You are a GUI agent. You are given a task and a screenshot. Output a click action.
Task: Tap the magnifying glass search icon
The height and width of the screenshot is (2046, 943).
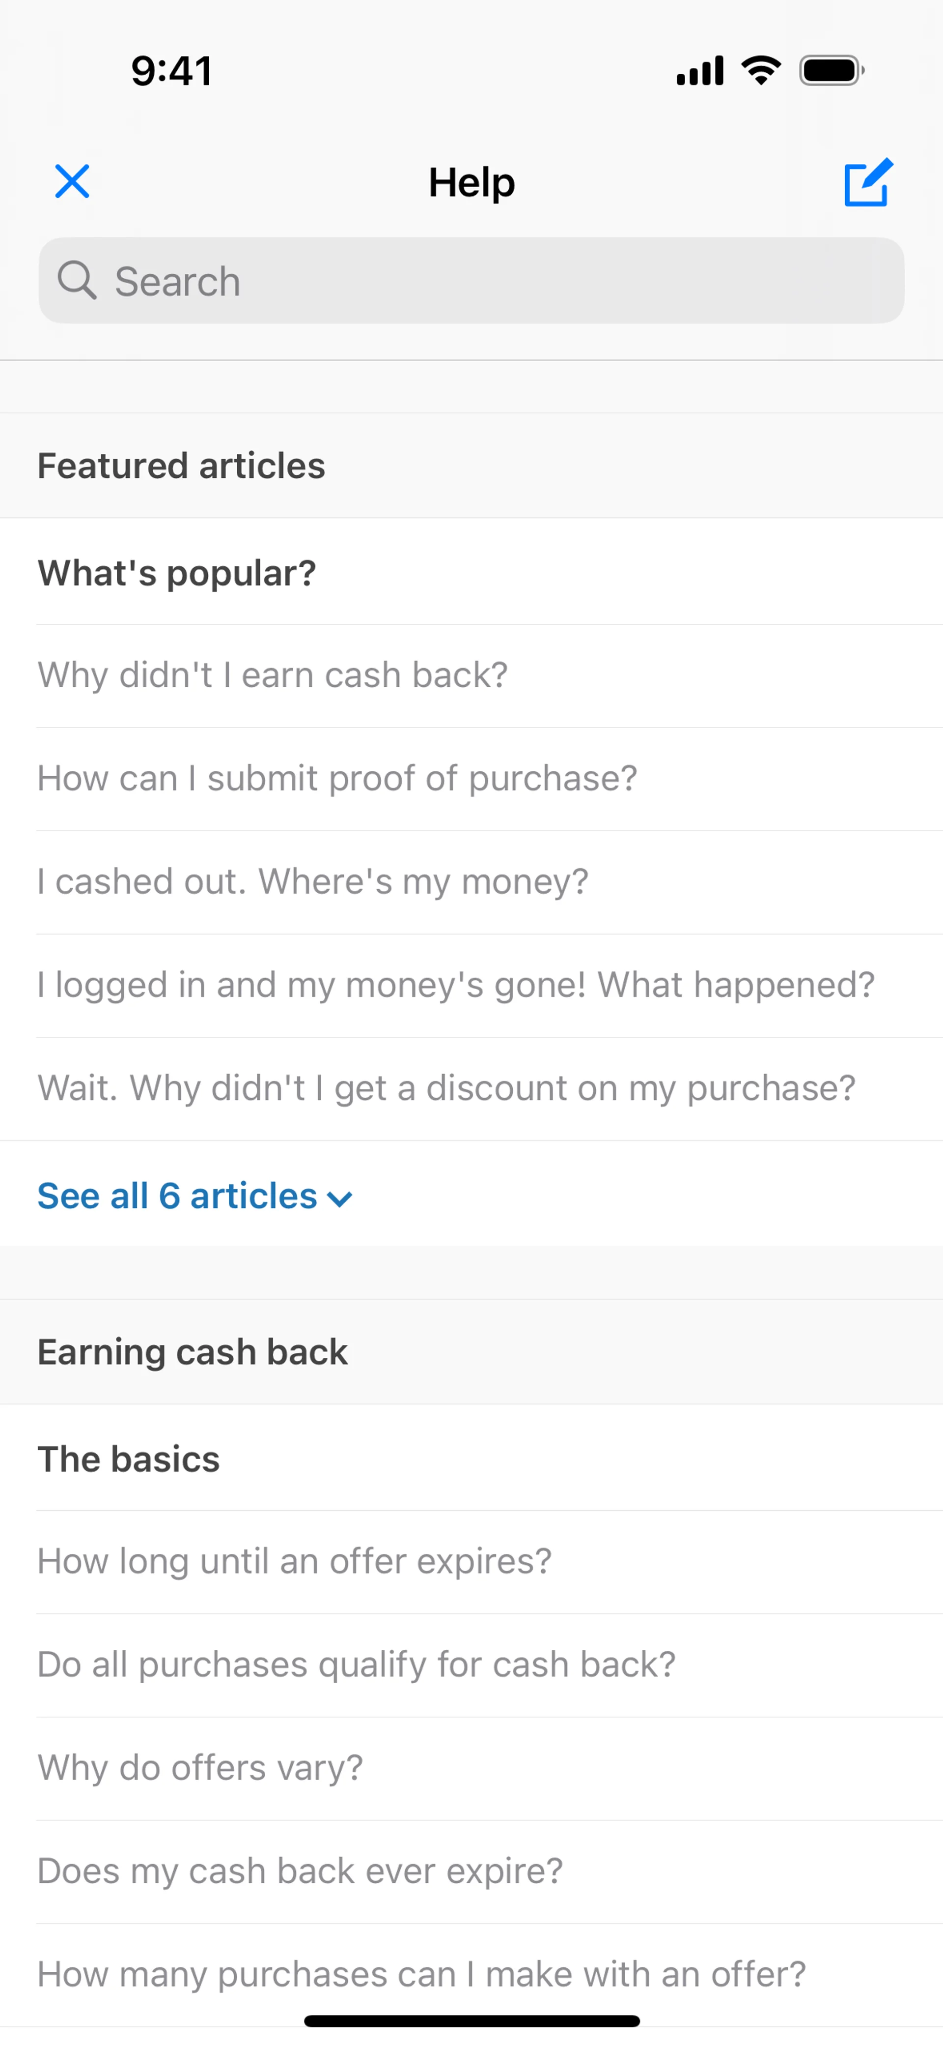coord(77,280)
